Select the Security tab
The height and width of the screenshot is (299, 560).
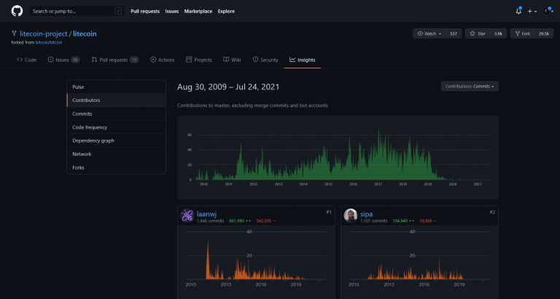click(265, 60)
